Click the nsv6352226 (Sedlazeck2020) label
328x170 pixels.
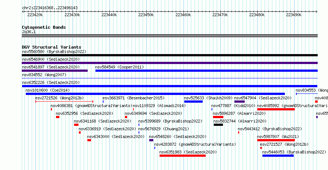(51, 82)
